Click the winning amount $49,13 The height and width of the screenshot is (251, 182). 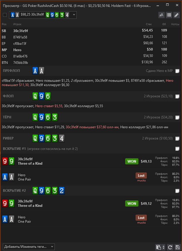click(x=146, y=161)
